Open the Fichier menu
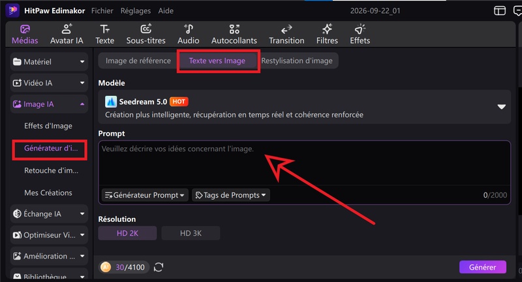522x282 pixels. [102, 10]
